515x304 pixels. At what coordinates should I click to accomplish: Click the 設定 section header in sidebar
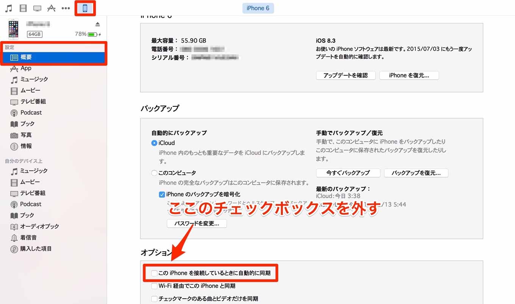click(9, 47)
